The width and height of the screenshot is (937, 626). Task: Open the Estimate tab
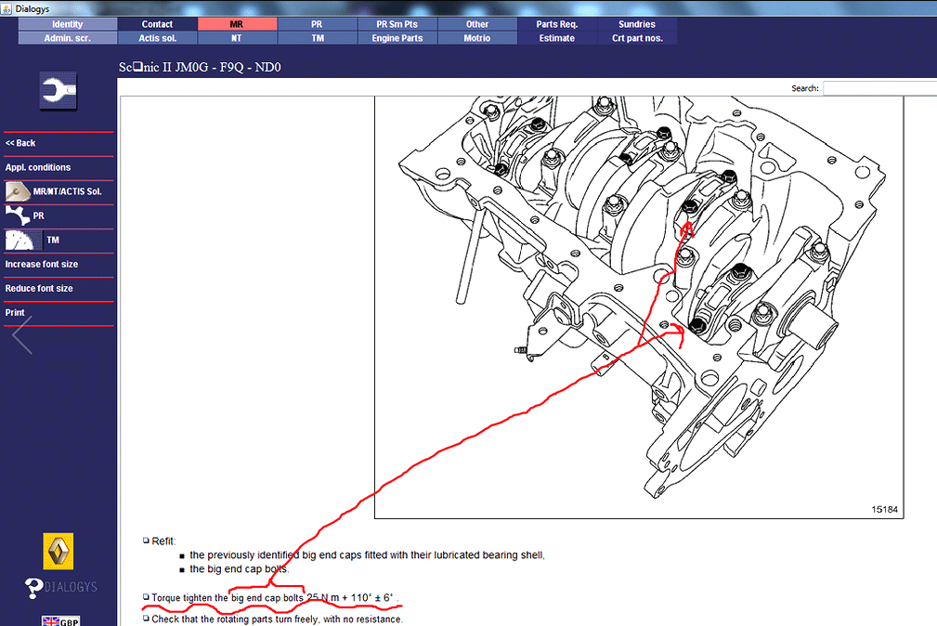pos(557,38)
